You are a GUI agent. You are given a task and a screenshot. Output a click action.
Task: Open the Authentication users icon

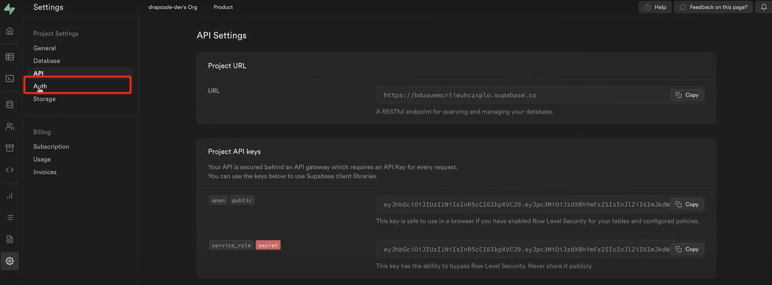10,126
